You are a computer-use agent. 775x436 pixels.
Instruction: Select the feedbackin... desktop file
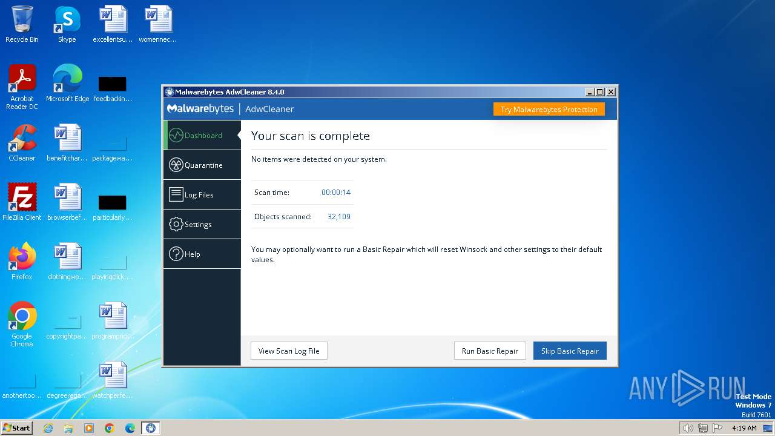(x=113, y=88)
